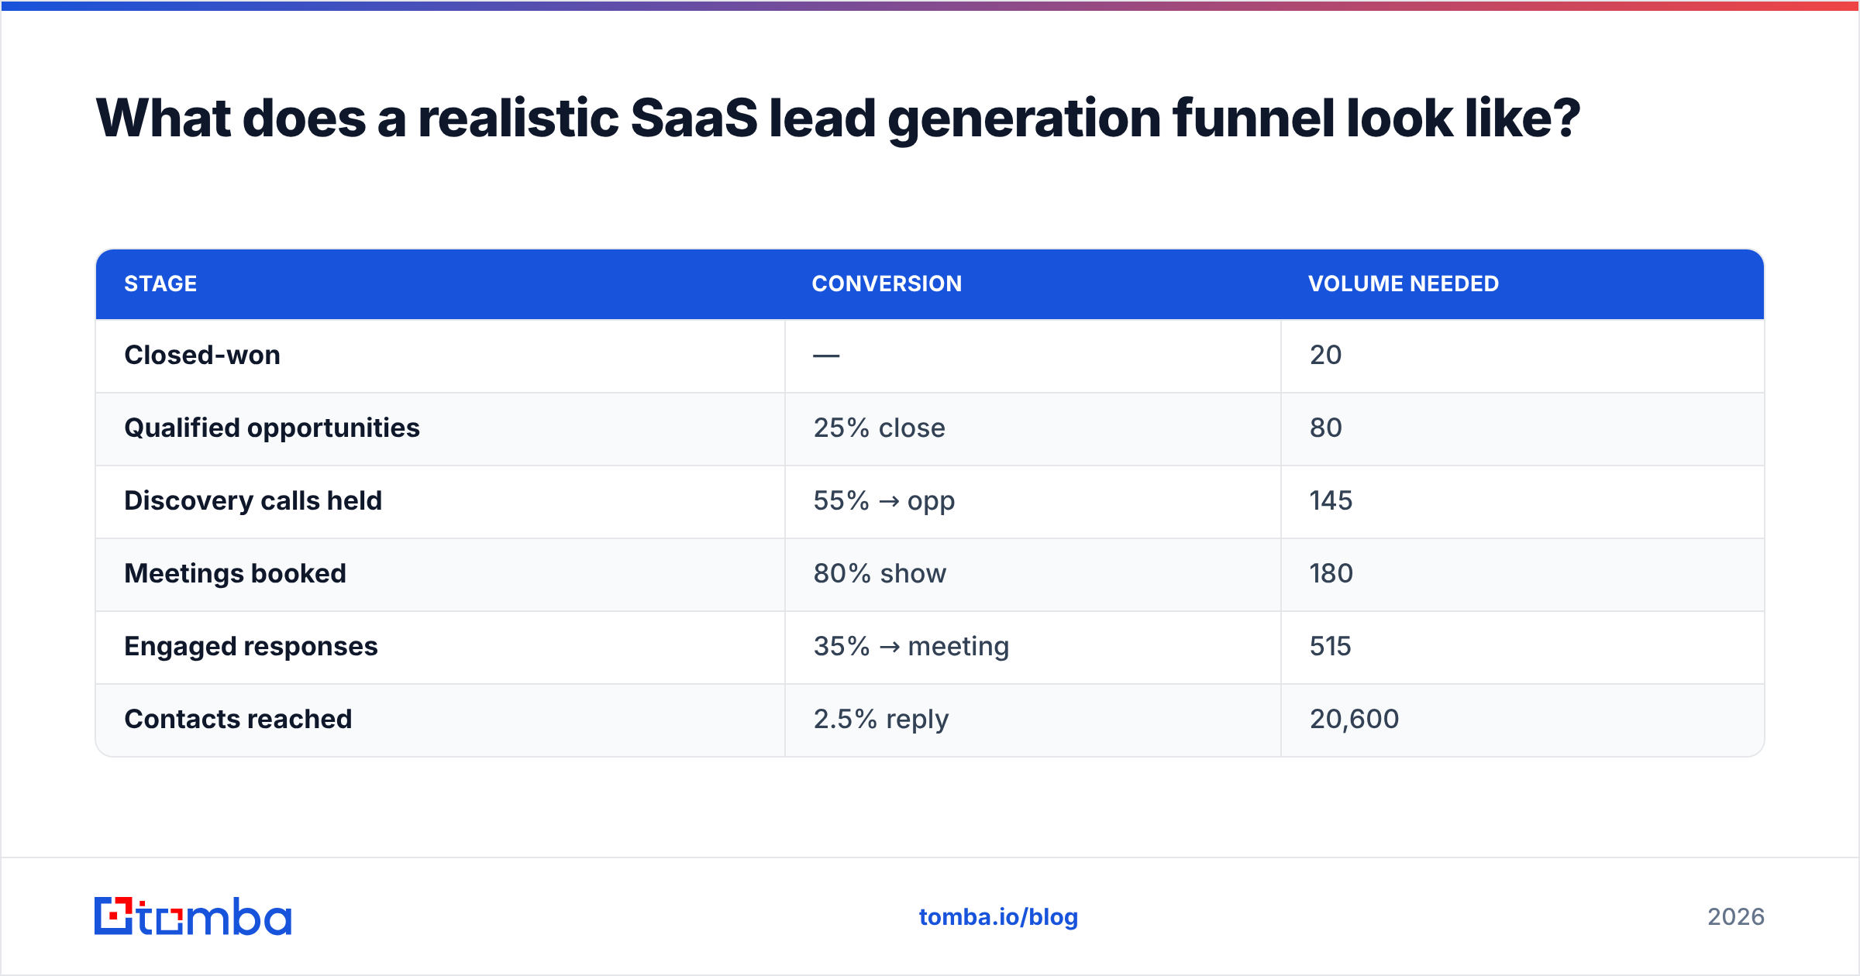Click the volume value 20
This screenshot has width=1860, height=976.
(x=1325, y=355)
